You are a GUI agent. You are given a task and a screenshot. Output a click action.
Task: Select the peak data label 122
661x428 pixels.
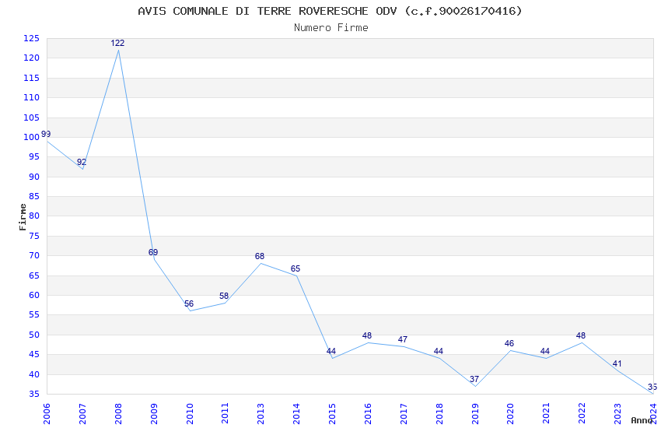tap(117, 43)
